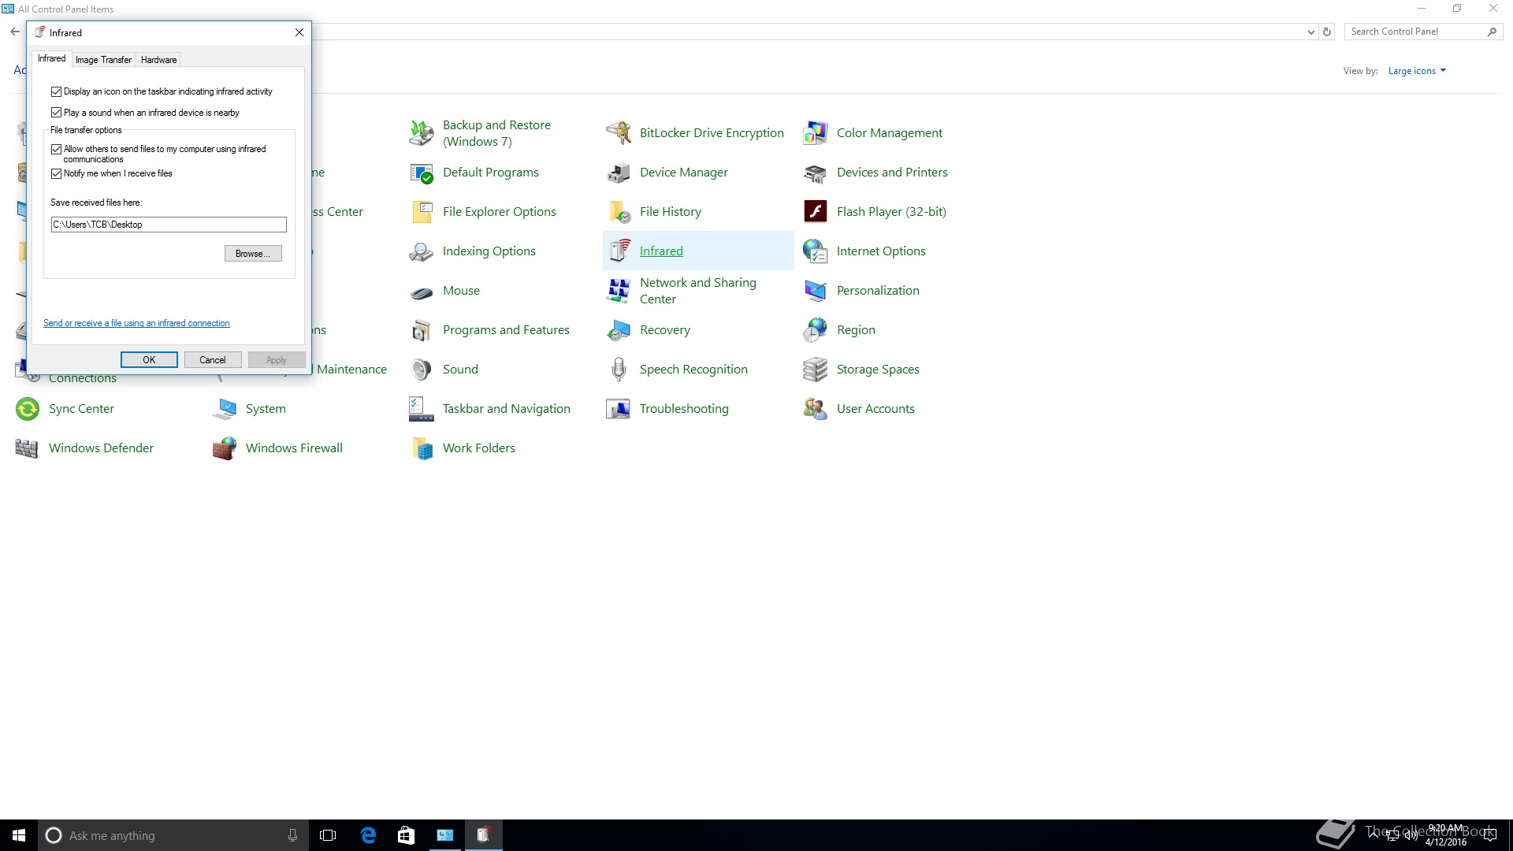The height and width of the screenshot is (851, 1513).
Task: Launch Microsoft Edge from the taskbar
Action: point(367,835)
